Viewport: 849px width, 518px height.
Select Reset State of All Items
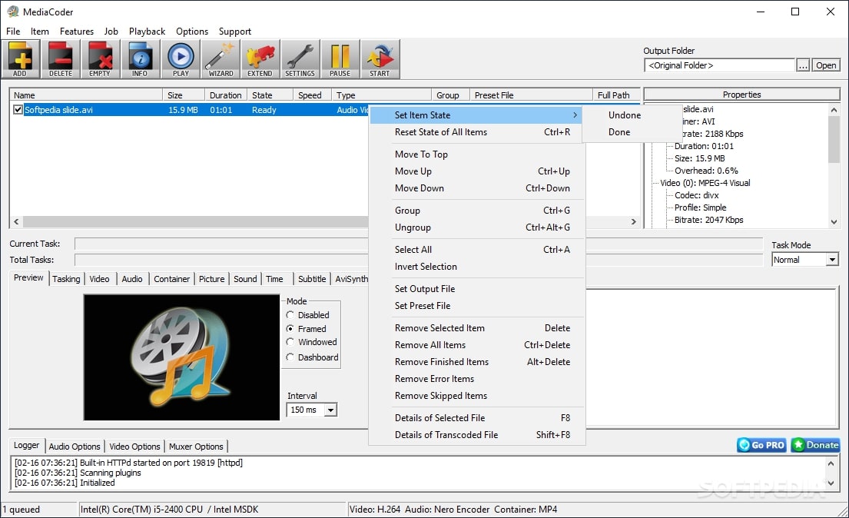pos(476,131)
